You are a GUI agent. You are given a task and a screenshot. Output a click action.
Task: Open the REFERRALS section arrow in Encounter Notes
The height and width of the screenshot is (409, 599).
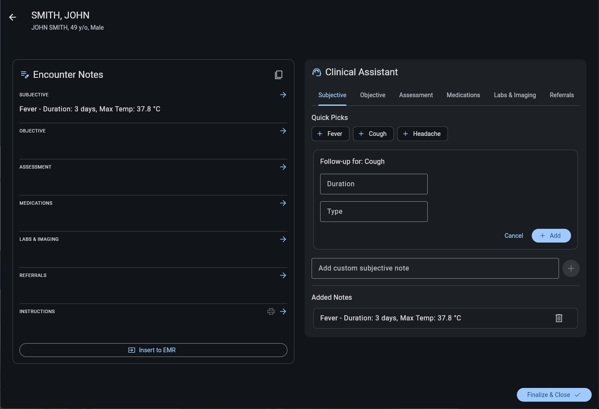click(x=283, y=275)
